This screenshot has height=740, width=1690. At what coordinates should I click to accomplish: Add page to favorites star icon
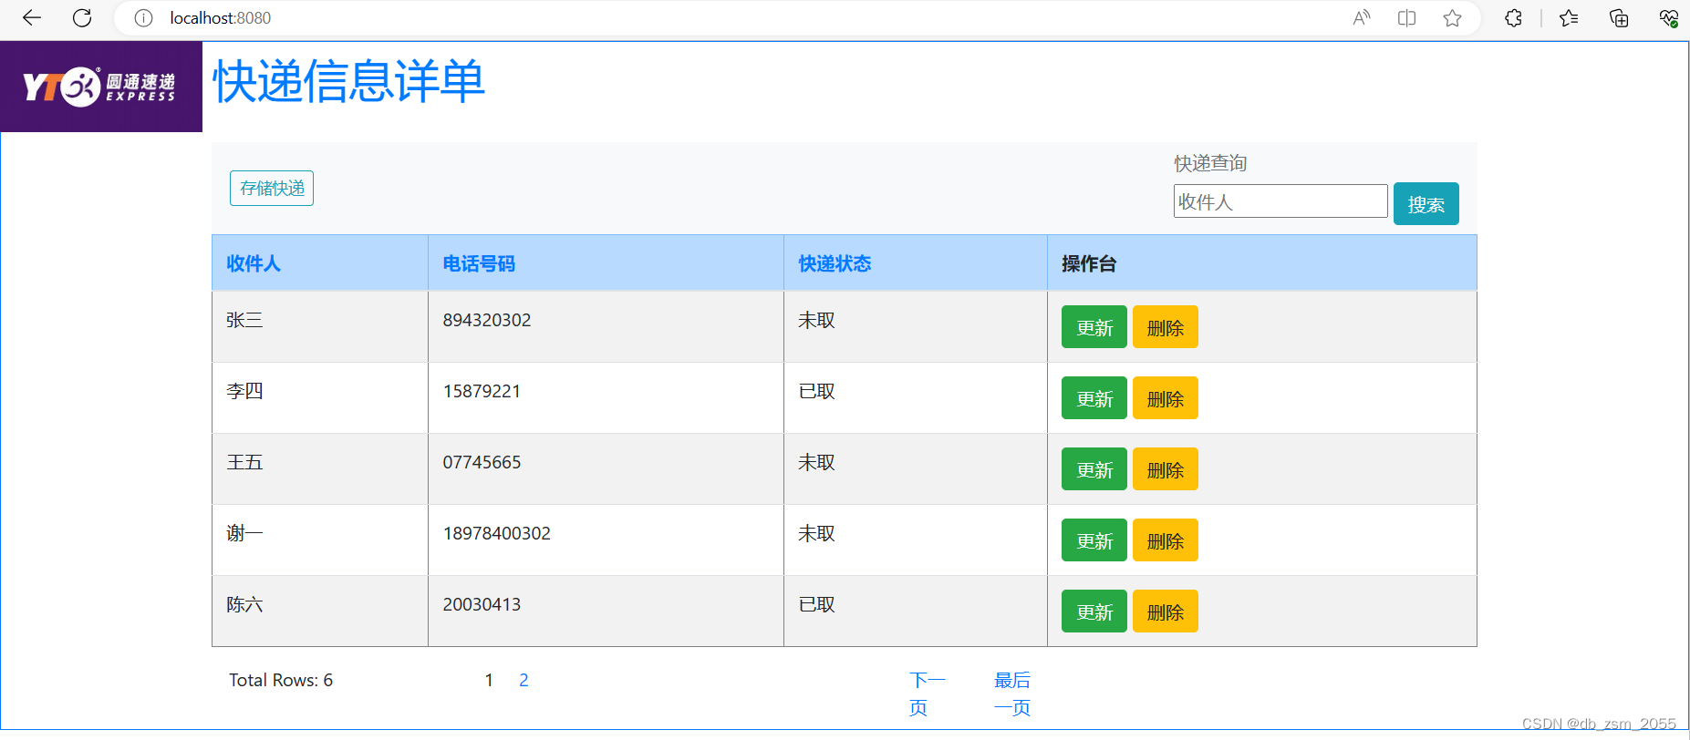[1452, 18]
